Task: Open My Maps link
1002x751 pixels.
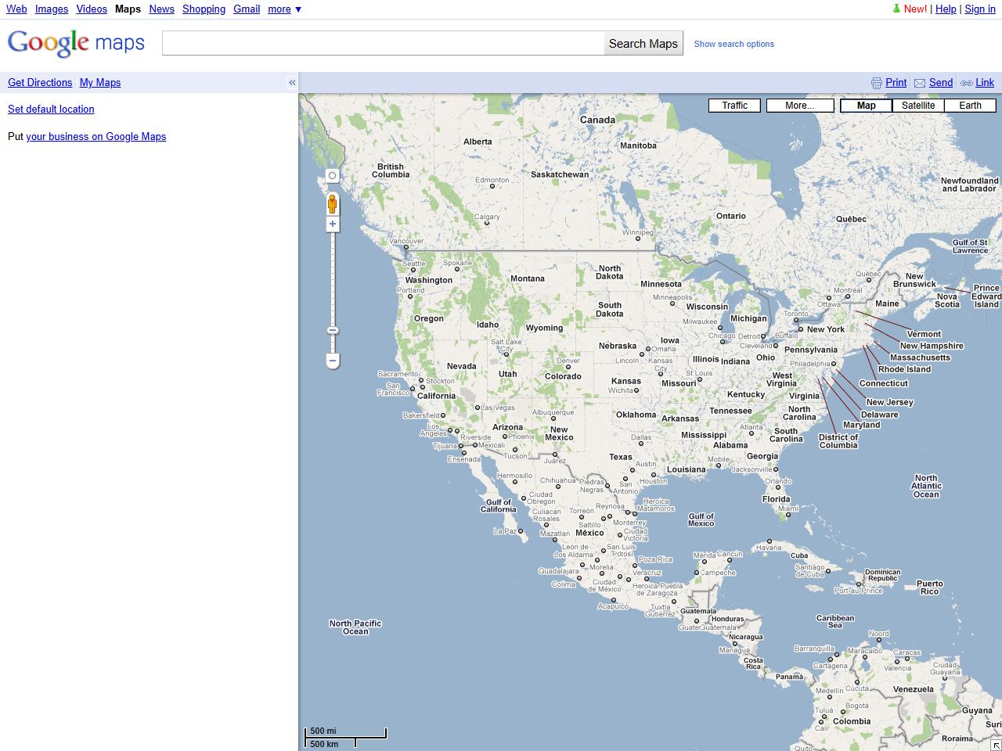Action: pos(100,83)
